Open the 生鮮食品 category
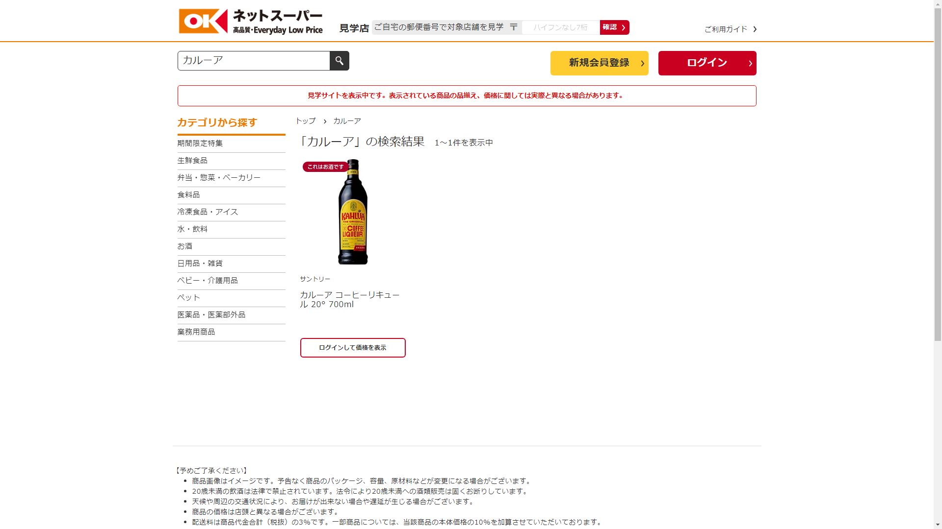942x529 pixels. click(192, 161)
